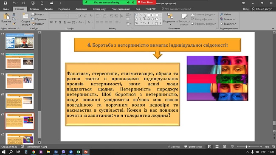Click the Упорядочить arrange button
The image size is (276, 155).
click(170, 19)
